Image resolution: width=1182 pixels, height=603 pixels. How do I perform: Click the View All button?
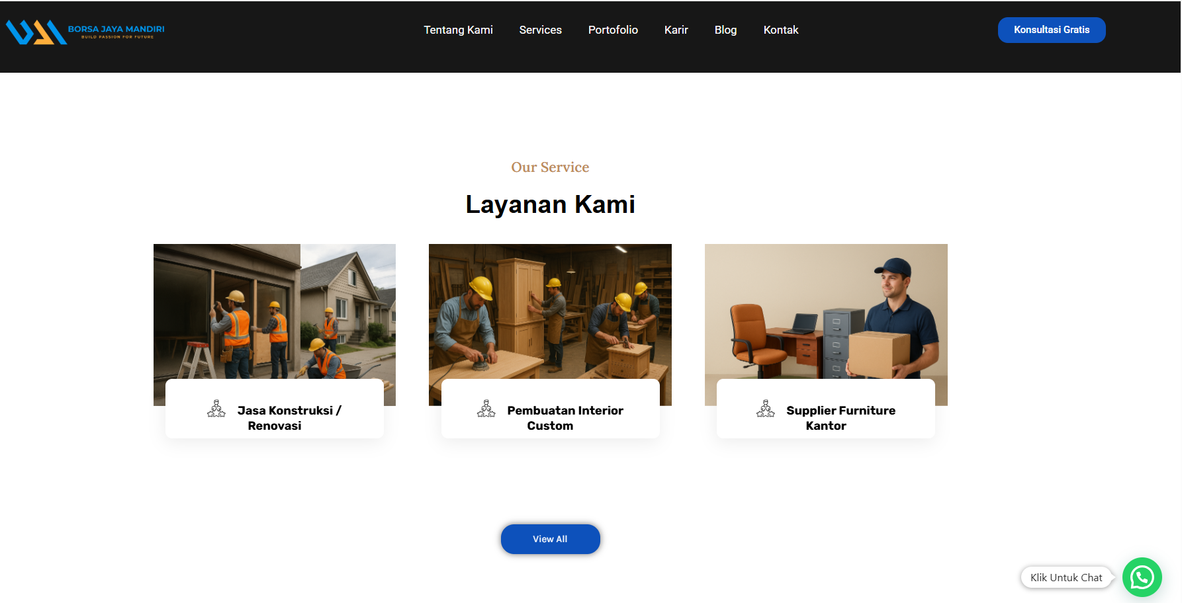pos(550,539)
